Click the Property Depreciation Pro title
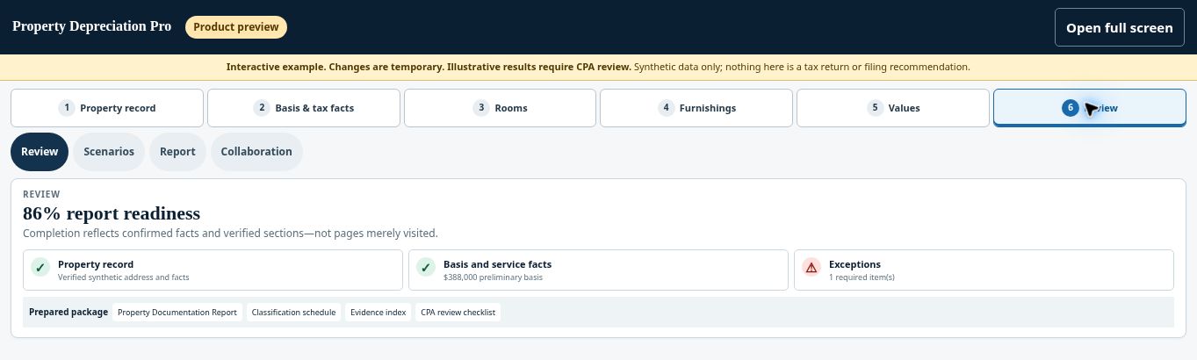 pos(92,26)
